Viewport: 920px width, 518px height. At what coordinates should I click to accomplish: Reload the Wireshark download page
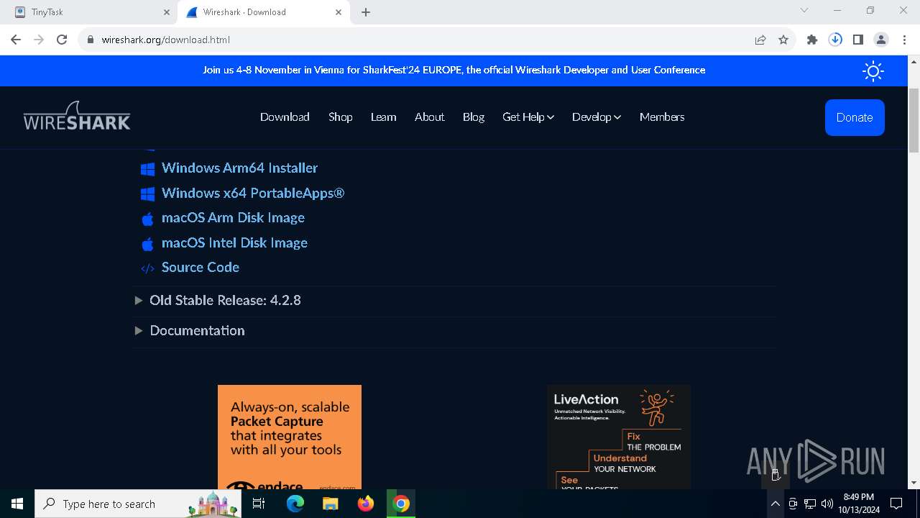[x=62, y=40]
